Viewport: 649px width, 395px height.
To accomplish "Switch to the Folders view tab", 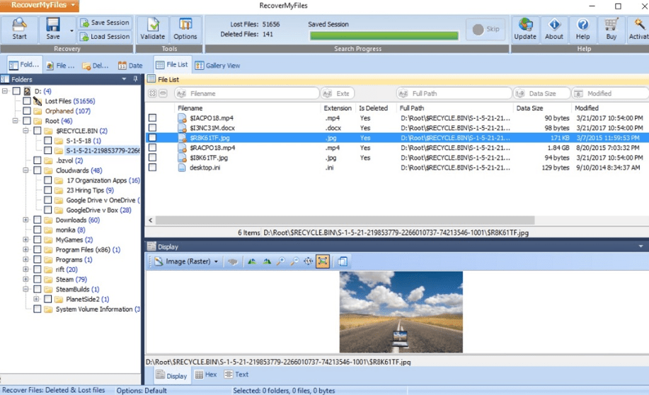I will [25, 65].
